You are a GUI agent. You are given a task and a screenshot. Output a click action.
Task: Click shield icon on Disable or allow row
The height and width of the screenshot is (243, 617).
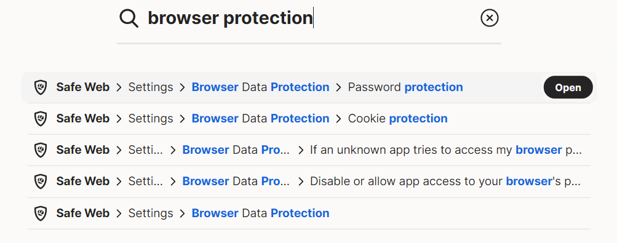pos(41,181)
